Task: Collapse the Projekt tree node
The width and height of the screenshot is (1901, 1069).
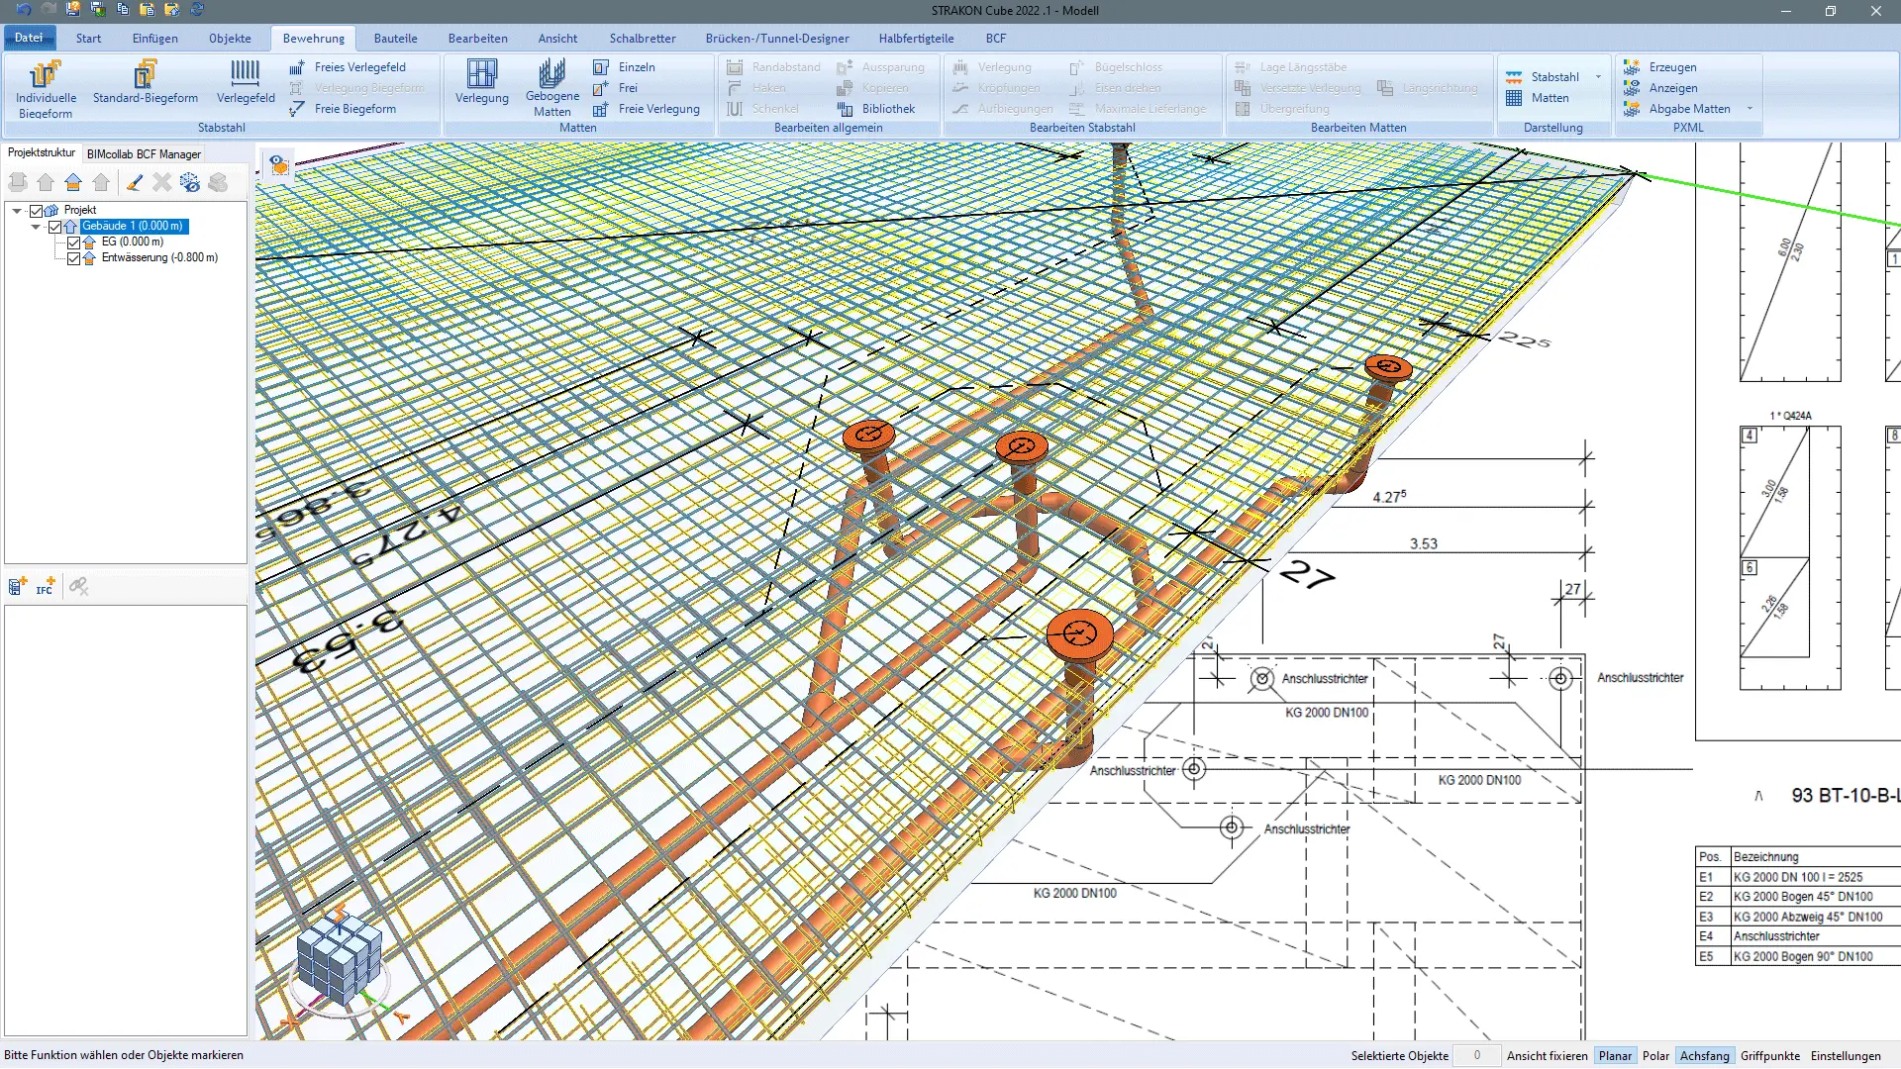Action: click(17, 211)
